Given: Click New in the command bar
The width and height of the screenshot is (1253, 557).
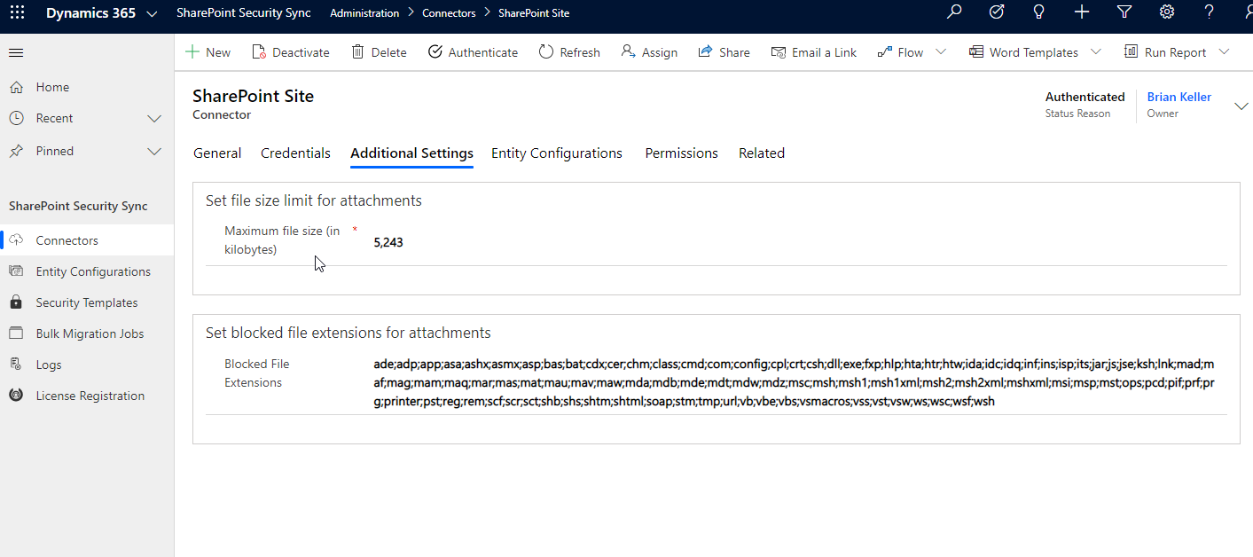Looking at the screenshot, I should [x=208, y=52].
